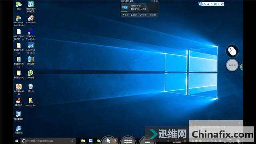
Task: Open the upgrade tool shortcut beside WeChat
Action: click(31, 7)
